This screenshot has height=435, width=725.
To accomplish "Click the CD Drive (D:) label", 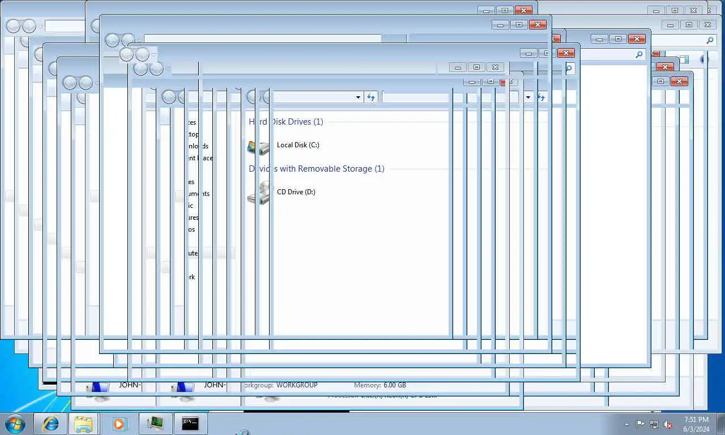I will click(x=296, y=192).
